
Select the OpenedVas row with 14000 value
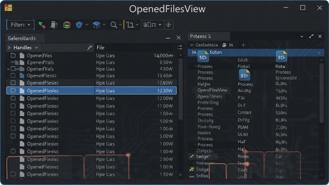(92, 56)
